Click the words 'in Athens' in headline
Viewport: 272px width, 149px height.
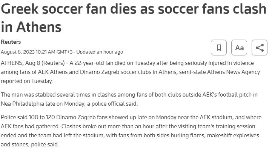pos(31,27)
